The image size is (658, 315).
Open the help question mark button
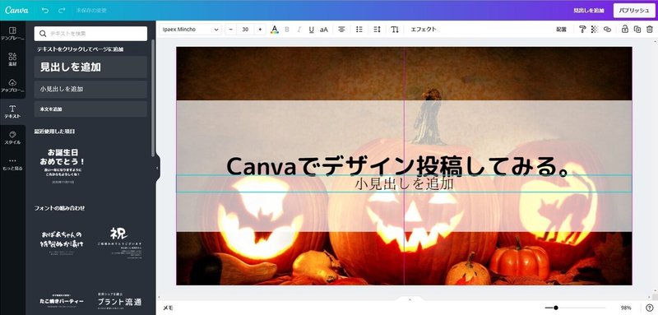650,308
